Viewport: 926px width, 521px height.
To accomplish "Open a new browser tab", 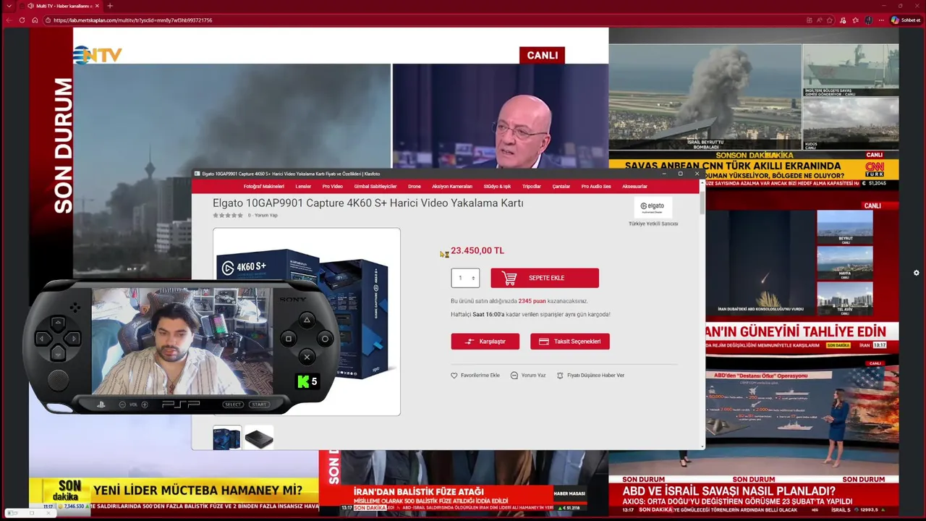I will pyautogui.click(x=110, y=6).
